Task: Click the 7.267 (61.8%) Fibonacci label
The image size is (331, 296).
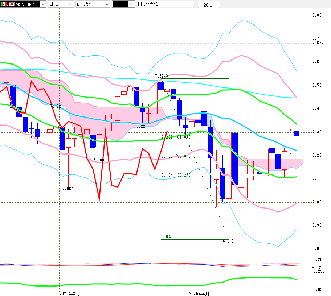Action: (x=176, y=137)
